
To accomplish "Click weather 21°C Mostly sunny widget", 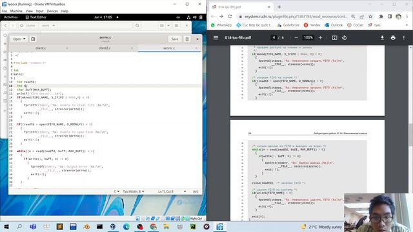I will click(321, 227).
